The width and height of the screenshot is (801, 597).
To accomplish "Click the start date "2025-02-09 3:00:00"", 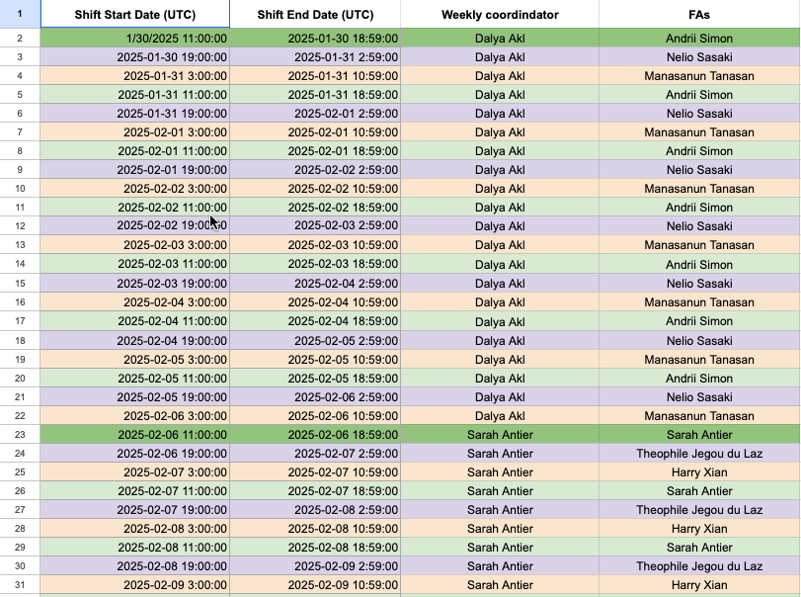I will [134, 585].
